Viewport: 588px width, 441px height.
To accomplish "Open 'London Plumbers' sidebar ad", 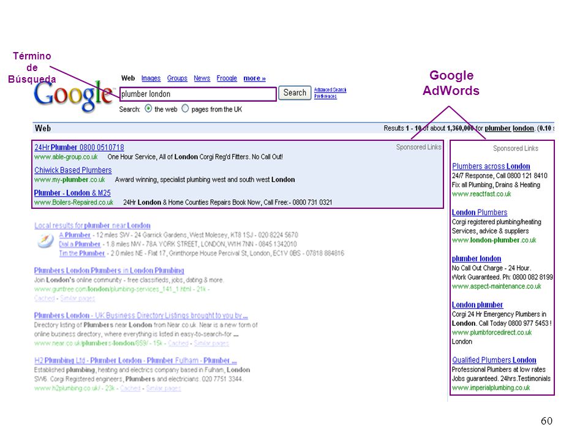I will pos(479,213).
